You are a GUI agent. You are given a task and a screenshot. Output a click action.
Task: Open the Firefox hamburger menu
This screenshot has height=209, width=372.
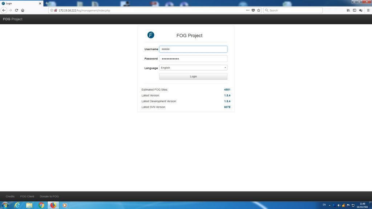(x=368, y=10)
